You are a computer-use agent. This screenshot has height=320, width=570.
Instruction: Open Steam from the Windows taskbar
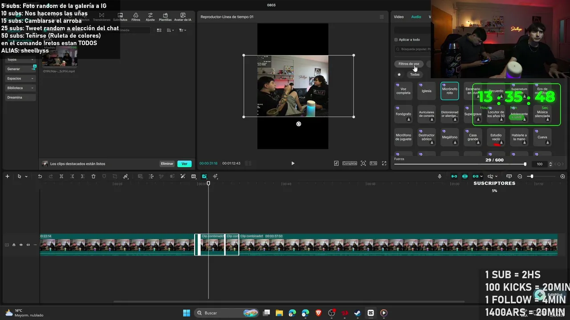[357, 313]
